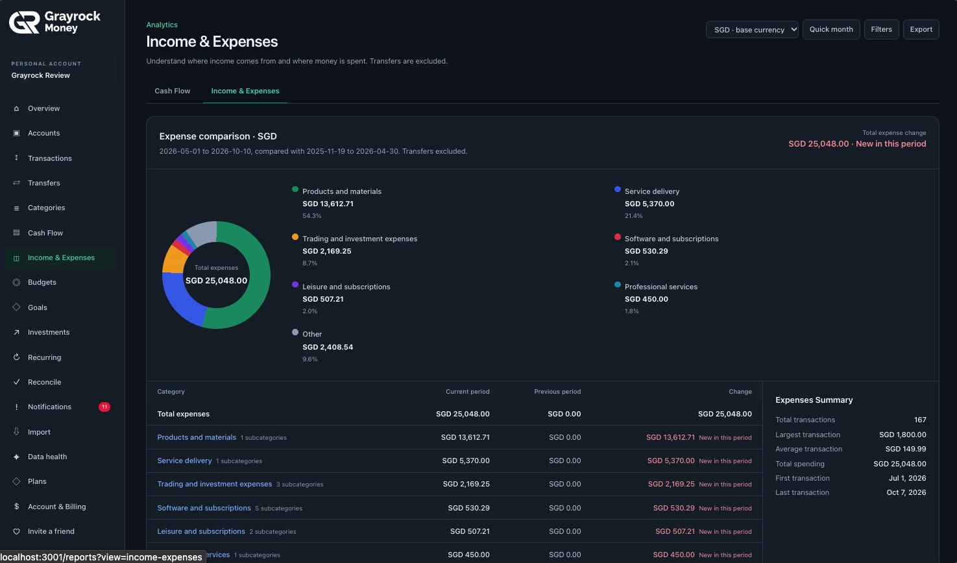Screen dimensions: 957x563
Task: Open Software and subscriptions category link
Action: pos(204,508)
